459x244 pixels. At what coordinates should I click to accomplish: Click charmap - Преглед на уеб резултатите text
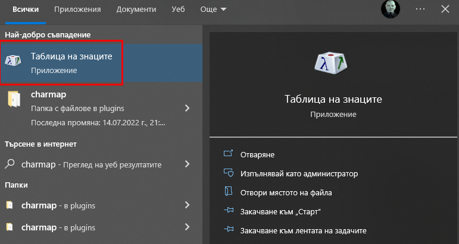91,164
